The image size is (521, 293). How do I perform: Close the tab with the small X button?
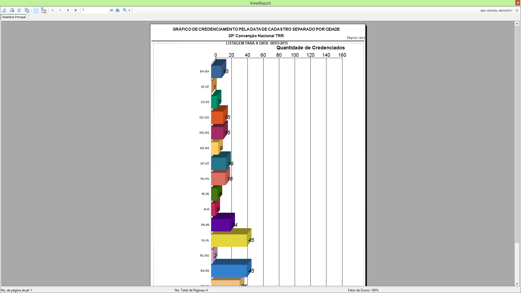point(517,10)
